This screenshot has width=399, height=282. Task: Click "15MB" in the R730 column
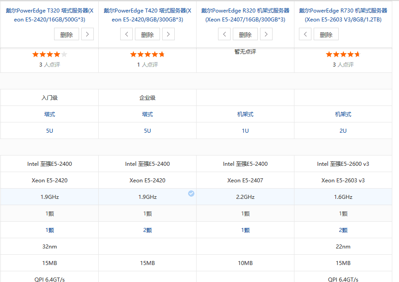(x=343, y=263)
